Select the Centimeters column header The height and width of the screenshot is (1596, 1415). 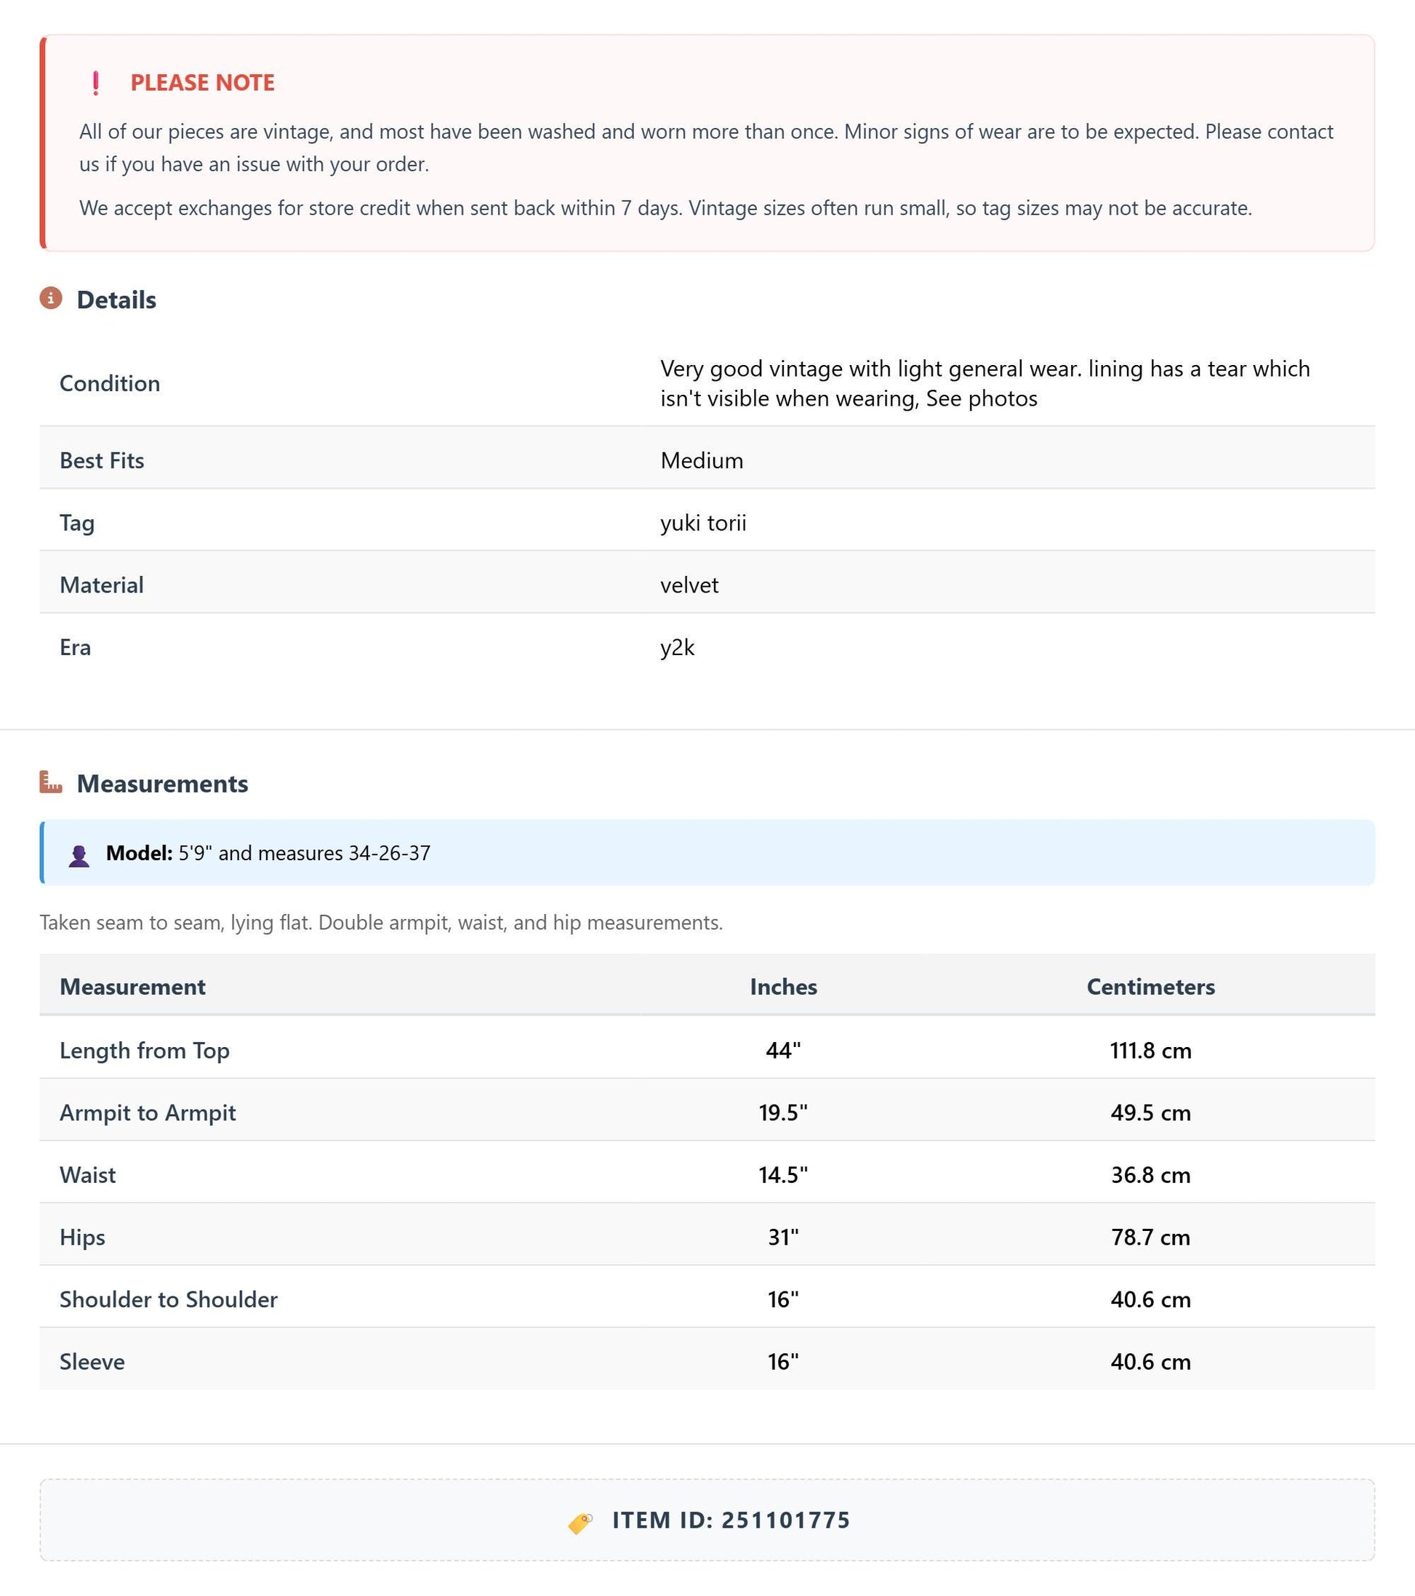coord(1150,986)
